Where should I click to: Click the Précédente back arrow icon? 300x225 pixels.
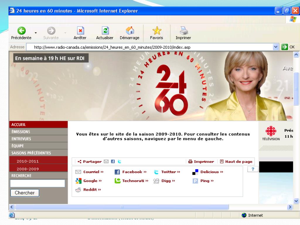22,30
